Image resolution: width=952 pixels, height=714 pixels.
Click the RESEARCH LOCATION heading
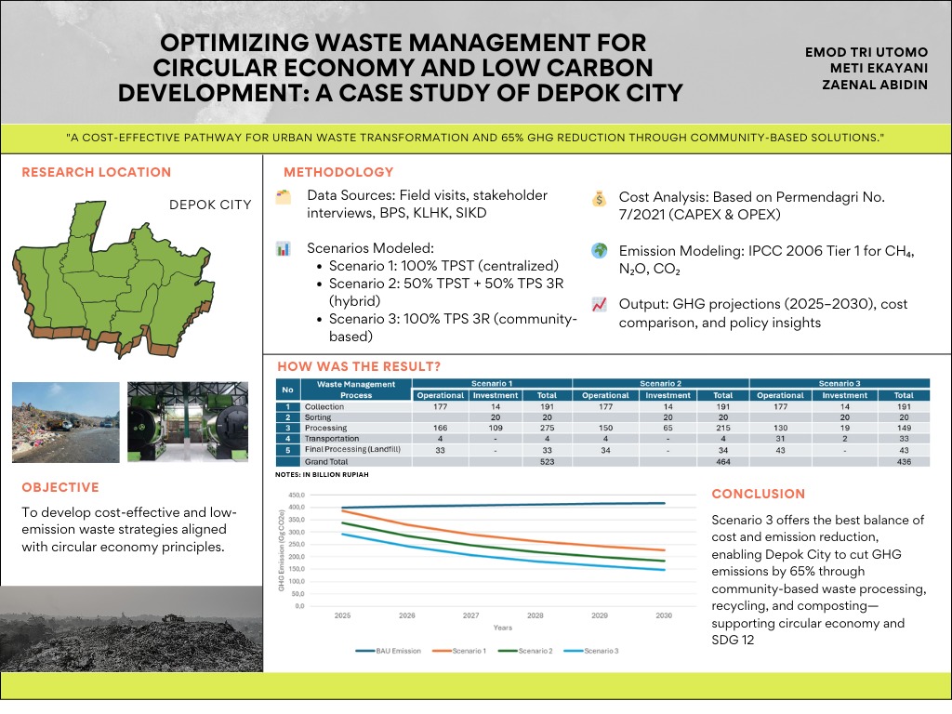coord(97,172)
